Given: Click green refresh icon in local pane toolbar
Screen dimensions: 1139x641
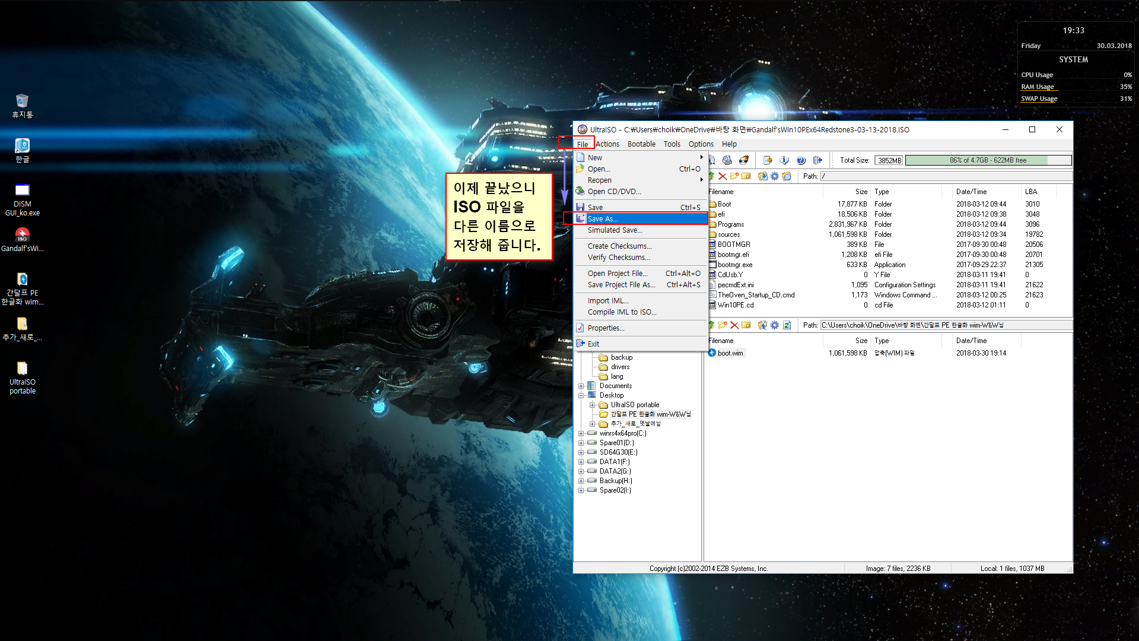Looking at the screenshot, I should point(787,325).
